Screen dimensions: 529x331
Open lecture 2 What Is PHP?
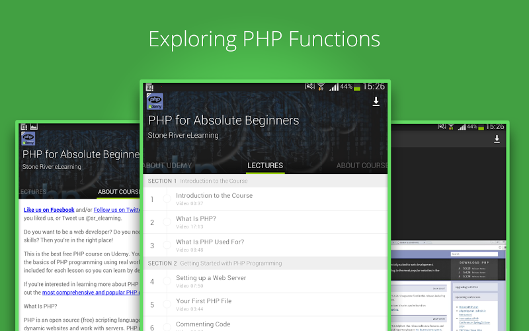point(265,222)
